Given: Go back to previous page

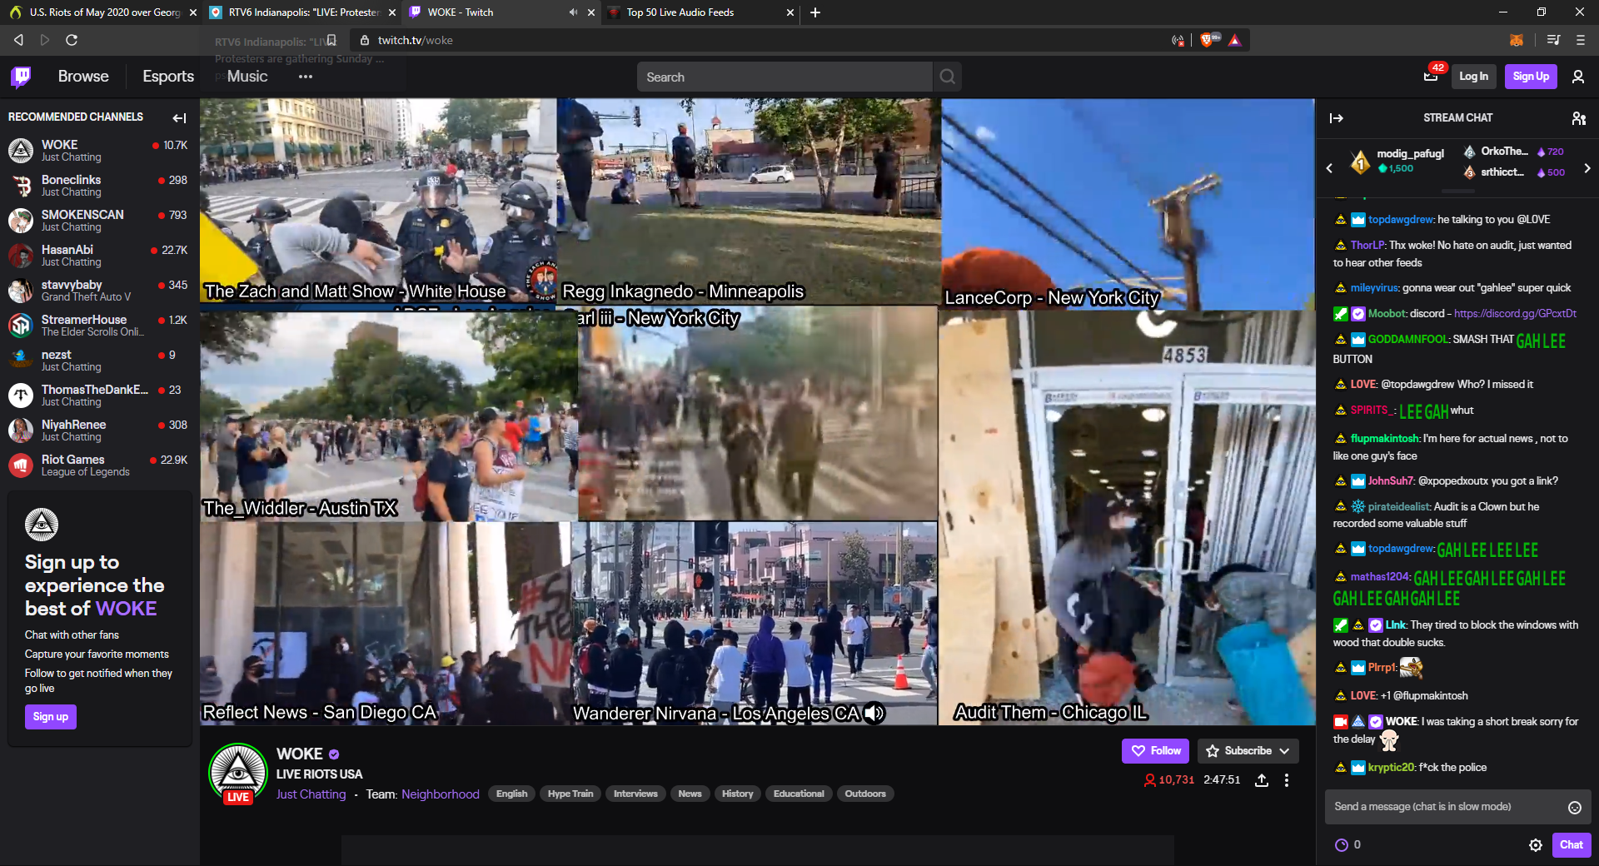Looking at the screenshot, I should pyautogui.click(x=18, y=40).
